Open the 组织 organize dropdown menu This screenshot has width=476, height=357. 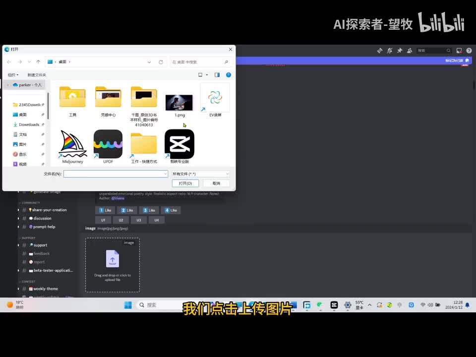(13, 75)
